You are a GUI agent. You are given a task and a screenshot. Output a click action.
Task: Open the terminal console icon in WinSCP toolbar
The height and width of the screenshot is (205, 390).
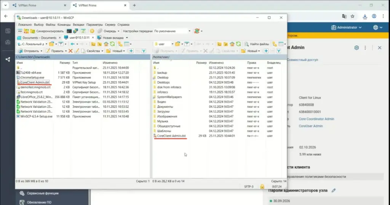point(69,31)
